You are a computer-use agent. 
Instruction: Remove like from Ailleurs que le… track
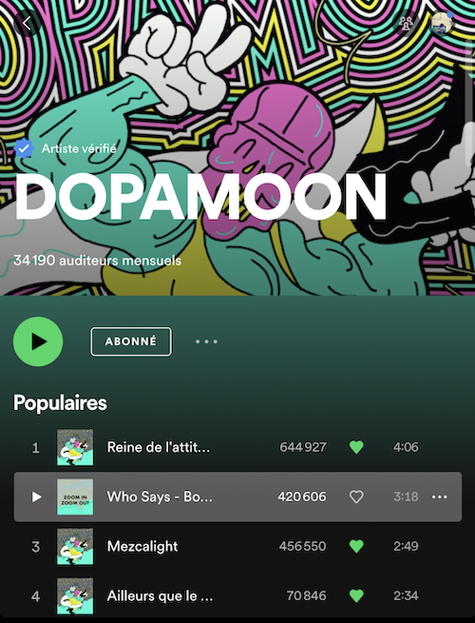click(356, 595)
